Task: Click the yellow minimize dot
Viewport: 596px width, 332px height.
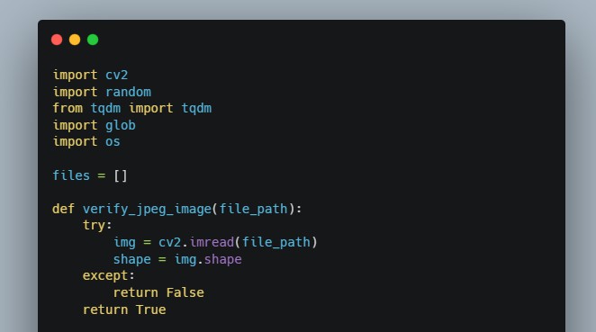Action: pos(75,40)
